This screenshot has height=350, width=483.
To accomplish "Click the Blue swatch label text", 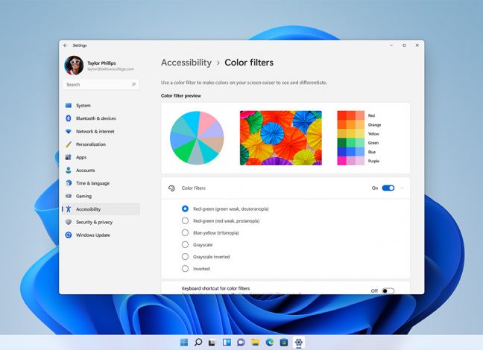I will [x=372, y=152].
